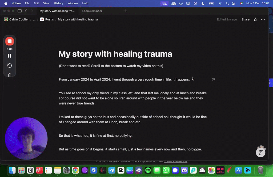Open the page options ellipsis menu
The width and height of the screenshot is (273, 177).
coord(263,19)
